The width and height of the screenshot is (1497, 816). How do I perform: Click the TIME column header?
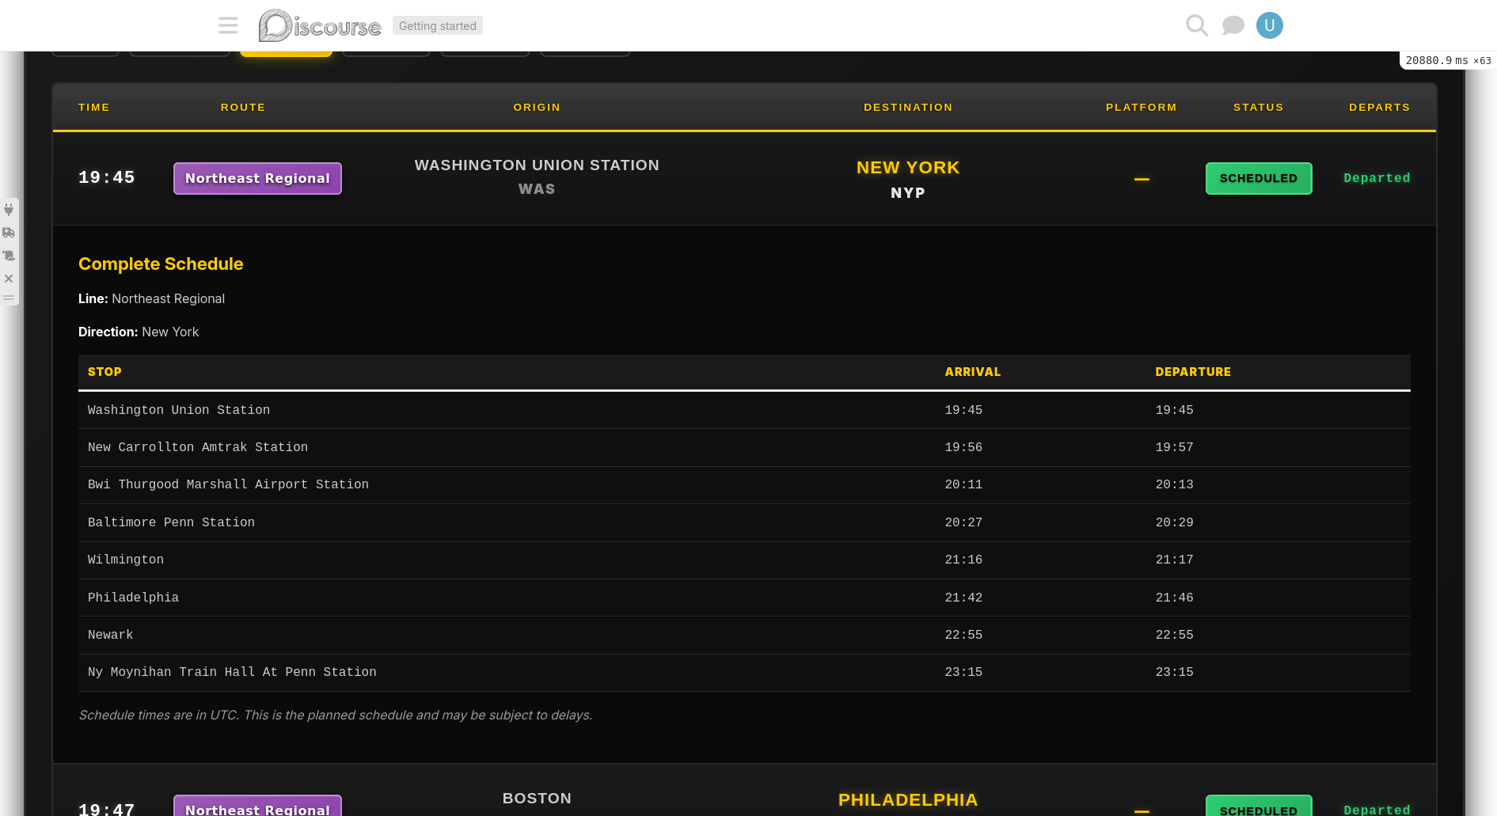94,107
